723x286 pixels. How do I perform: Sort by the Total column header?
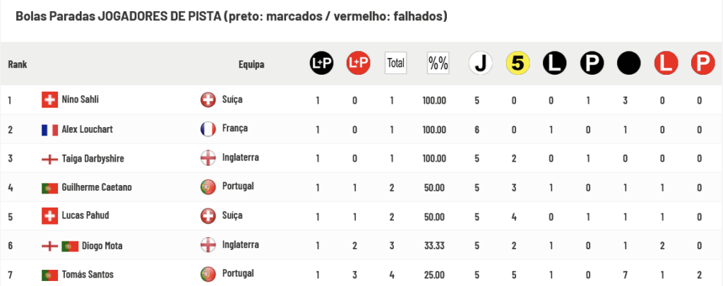(395, 63)
